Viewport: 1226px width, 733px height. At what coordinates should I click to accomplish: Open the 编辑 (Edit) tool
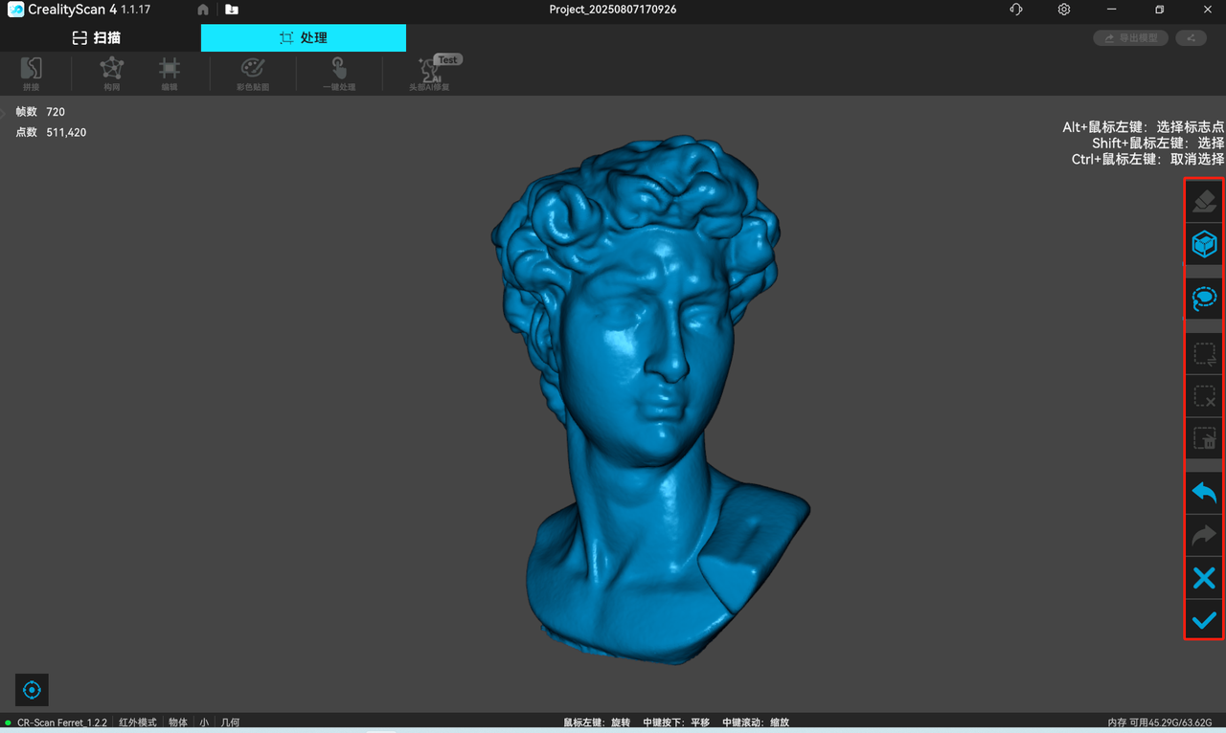click(170, 74)
